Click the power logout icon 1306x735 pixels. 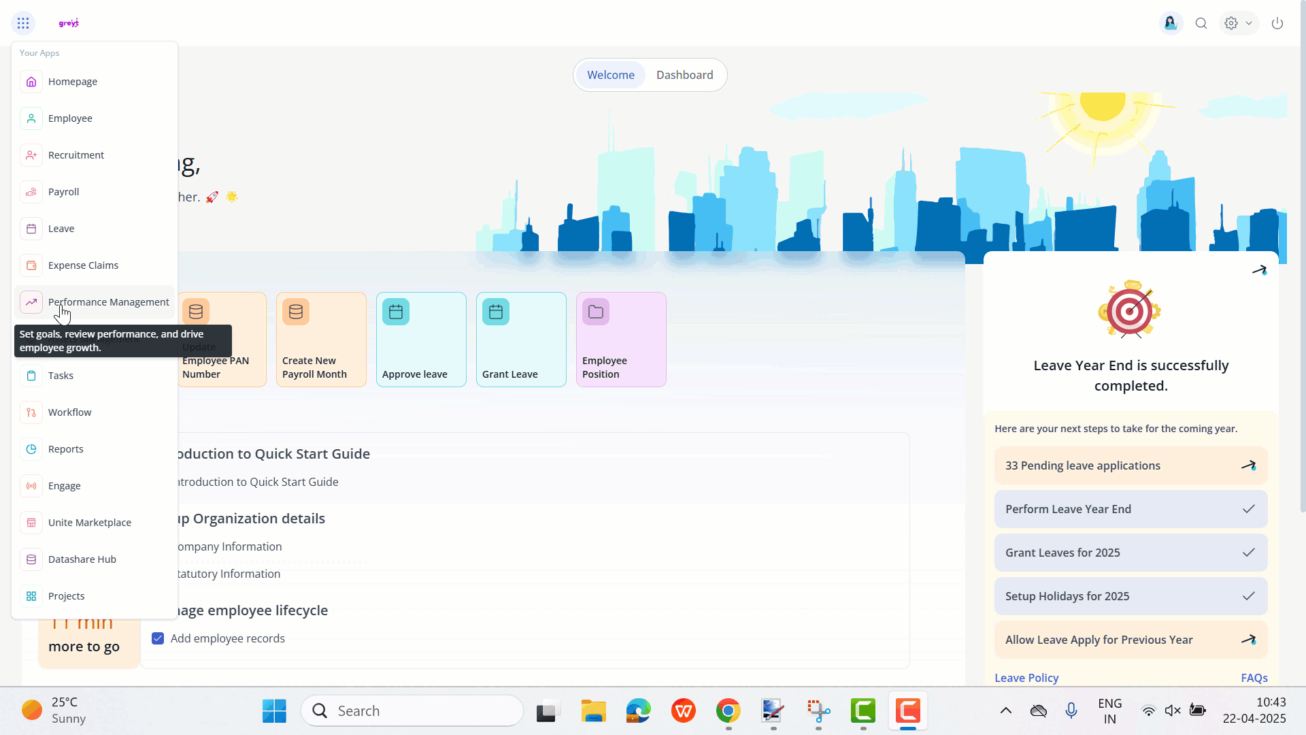[x=1277, y=23]
